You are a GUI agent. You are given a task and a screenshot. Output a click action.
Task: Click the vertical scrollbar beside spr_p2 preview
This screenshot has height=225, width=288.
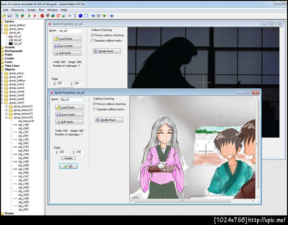click(x=257, y=144)
